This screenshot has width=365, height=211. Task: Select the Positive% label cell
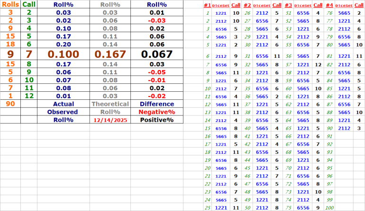tap(156, 120)
